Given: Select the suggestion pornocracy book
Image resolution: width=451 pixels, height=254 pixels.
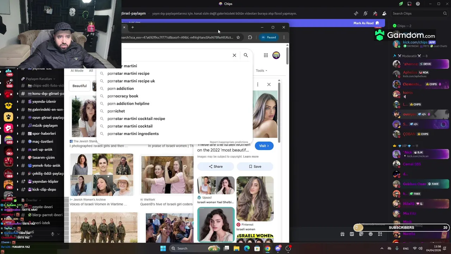Looking at the screenshot, I should [174, 96].
